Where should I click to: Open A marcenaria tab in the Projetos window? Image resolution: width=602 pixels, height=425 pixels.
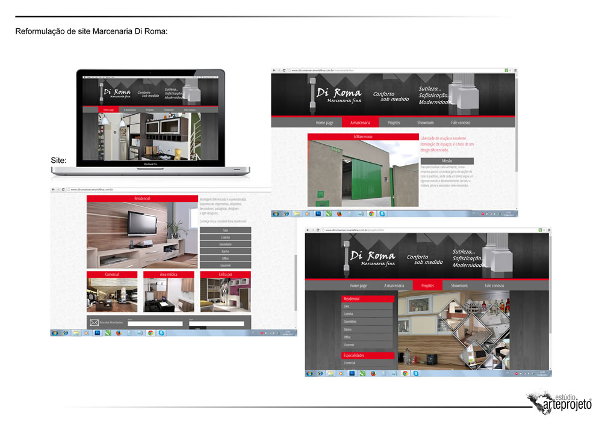pyautogui.click(x=394, y=286)
